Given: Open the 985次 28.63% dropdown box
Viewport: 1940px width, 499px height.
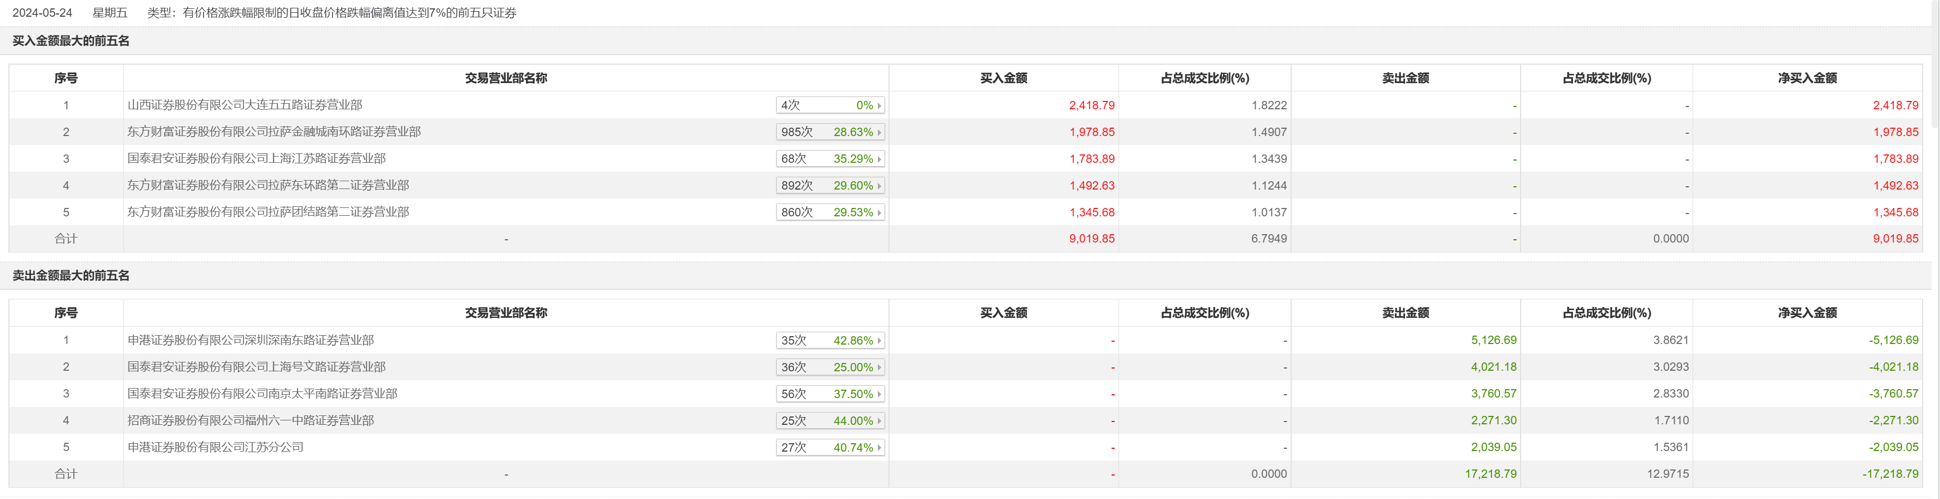Looking at the screenshot, I should click(830, 132).
